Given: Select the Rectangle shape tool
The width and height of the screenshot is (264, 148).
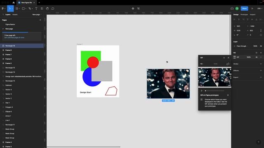Looking at the screenshot, I should [23, 9].
